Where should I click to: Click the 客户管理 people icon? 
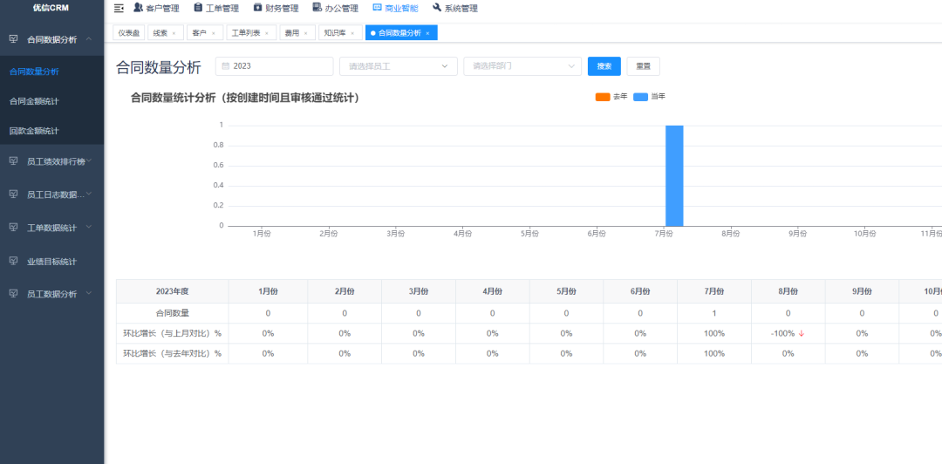[x=138, y=8]
